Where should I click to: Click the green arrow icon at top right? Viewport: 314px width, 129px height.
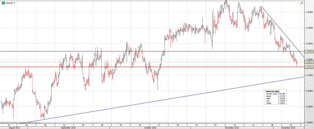[301, 3]
